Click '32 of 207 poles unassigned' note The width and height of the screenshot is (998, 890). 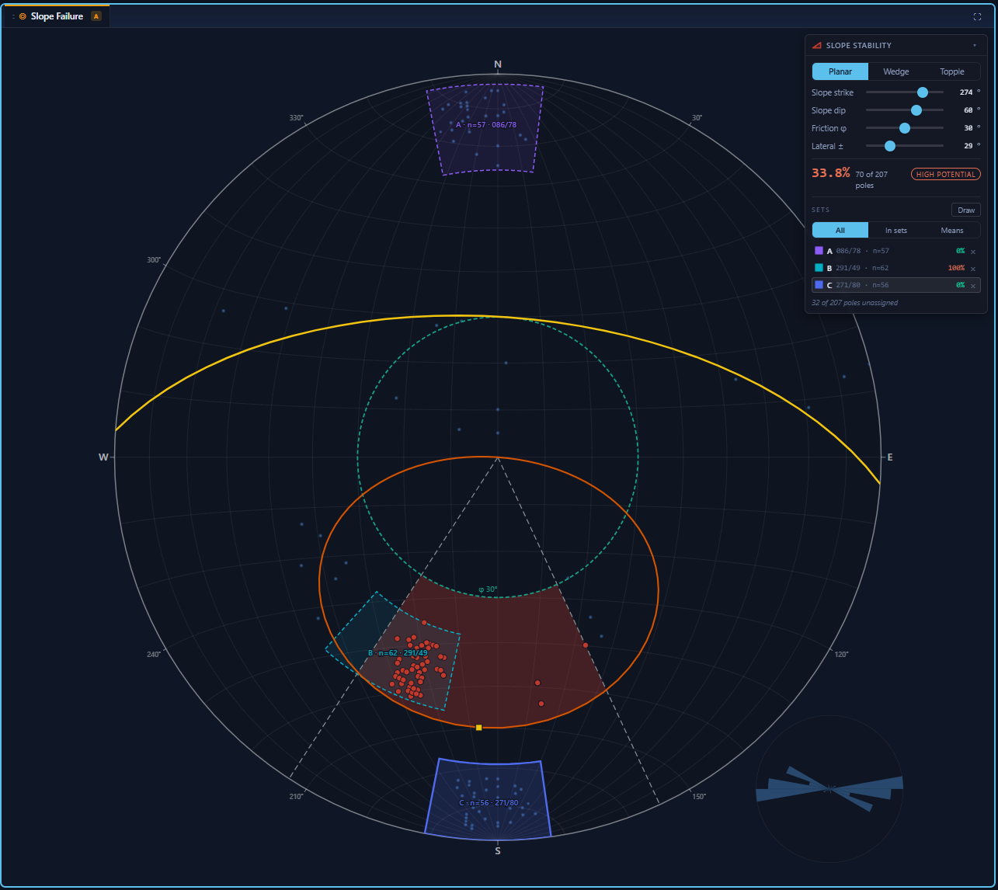coord(854,303)
